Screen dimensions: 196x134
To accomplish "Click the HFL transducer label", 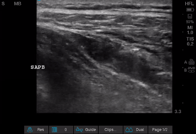I will 189,4.
